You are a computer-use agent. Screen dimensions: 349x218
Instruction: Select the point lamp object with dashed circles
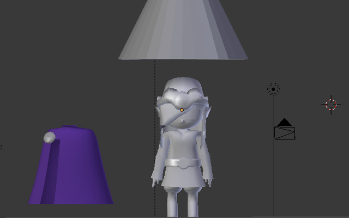(273, 89)
